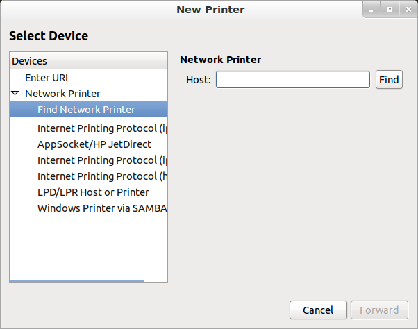The image size is (418, 329).
Task: Click the New Printer title bar
Action: tap(210, 10)
